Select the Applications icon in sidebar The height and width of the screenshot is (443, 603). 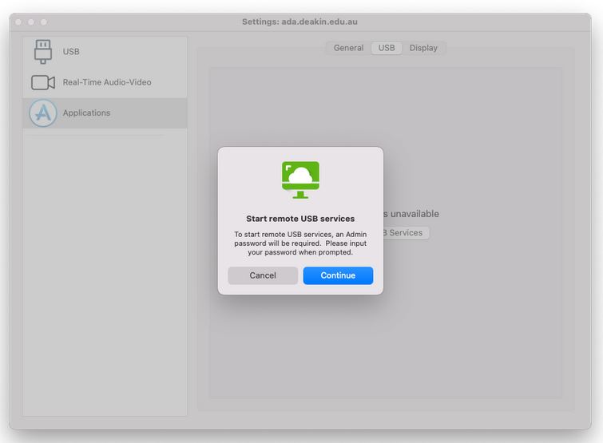tap(42, 113)
